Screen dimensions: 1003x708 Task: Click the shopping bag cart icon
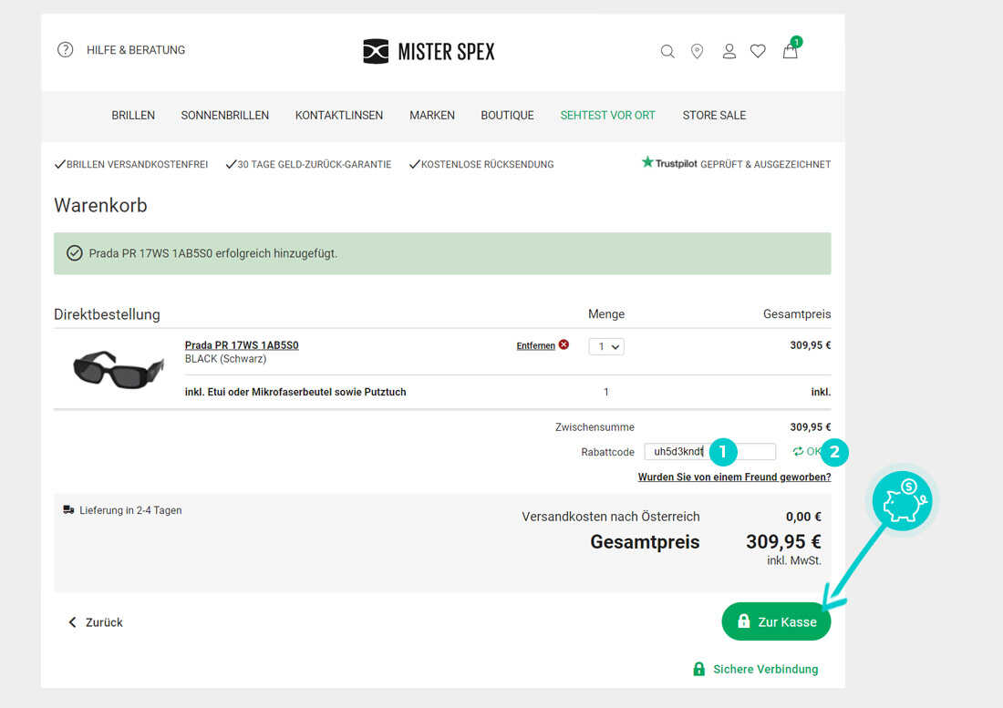point(791,50)
